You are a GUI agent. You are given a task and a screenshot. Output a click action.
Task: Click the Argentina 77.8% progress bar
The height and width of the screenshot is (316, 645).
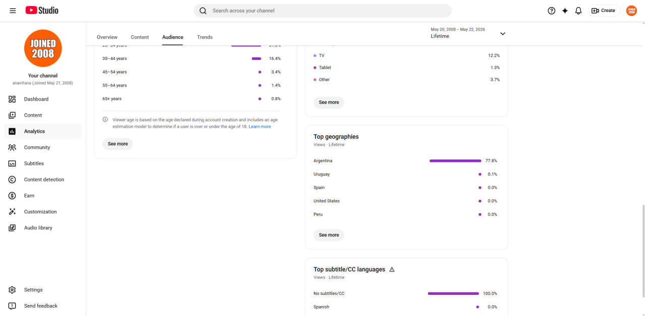point(455,161)
